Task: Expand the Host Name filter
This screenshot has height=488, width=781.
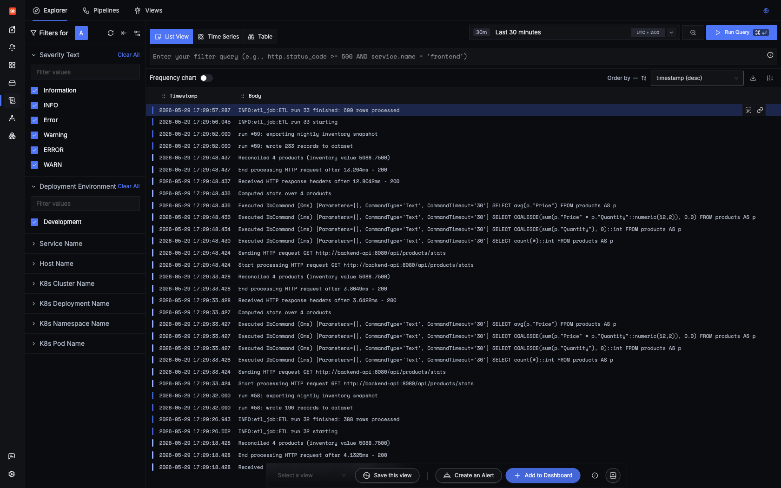Action: [85, 264]
